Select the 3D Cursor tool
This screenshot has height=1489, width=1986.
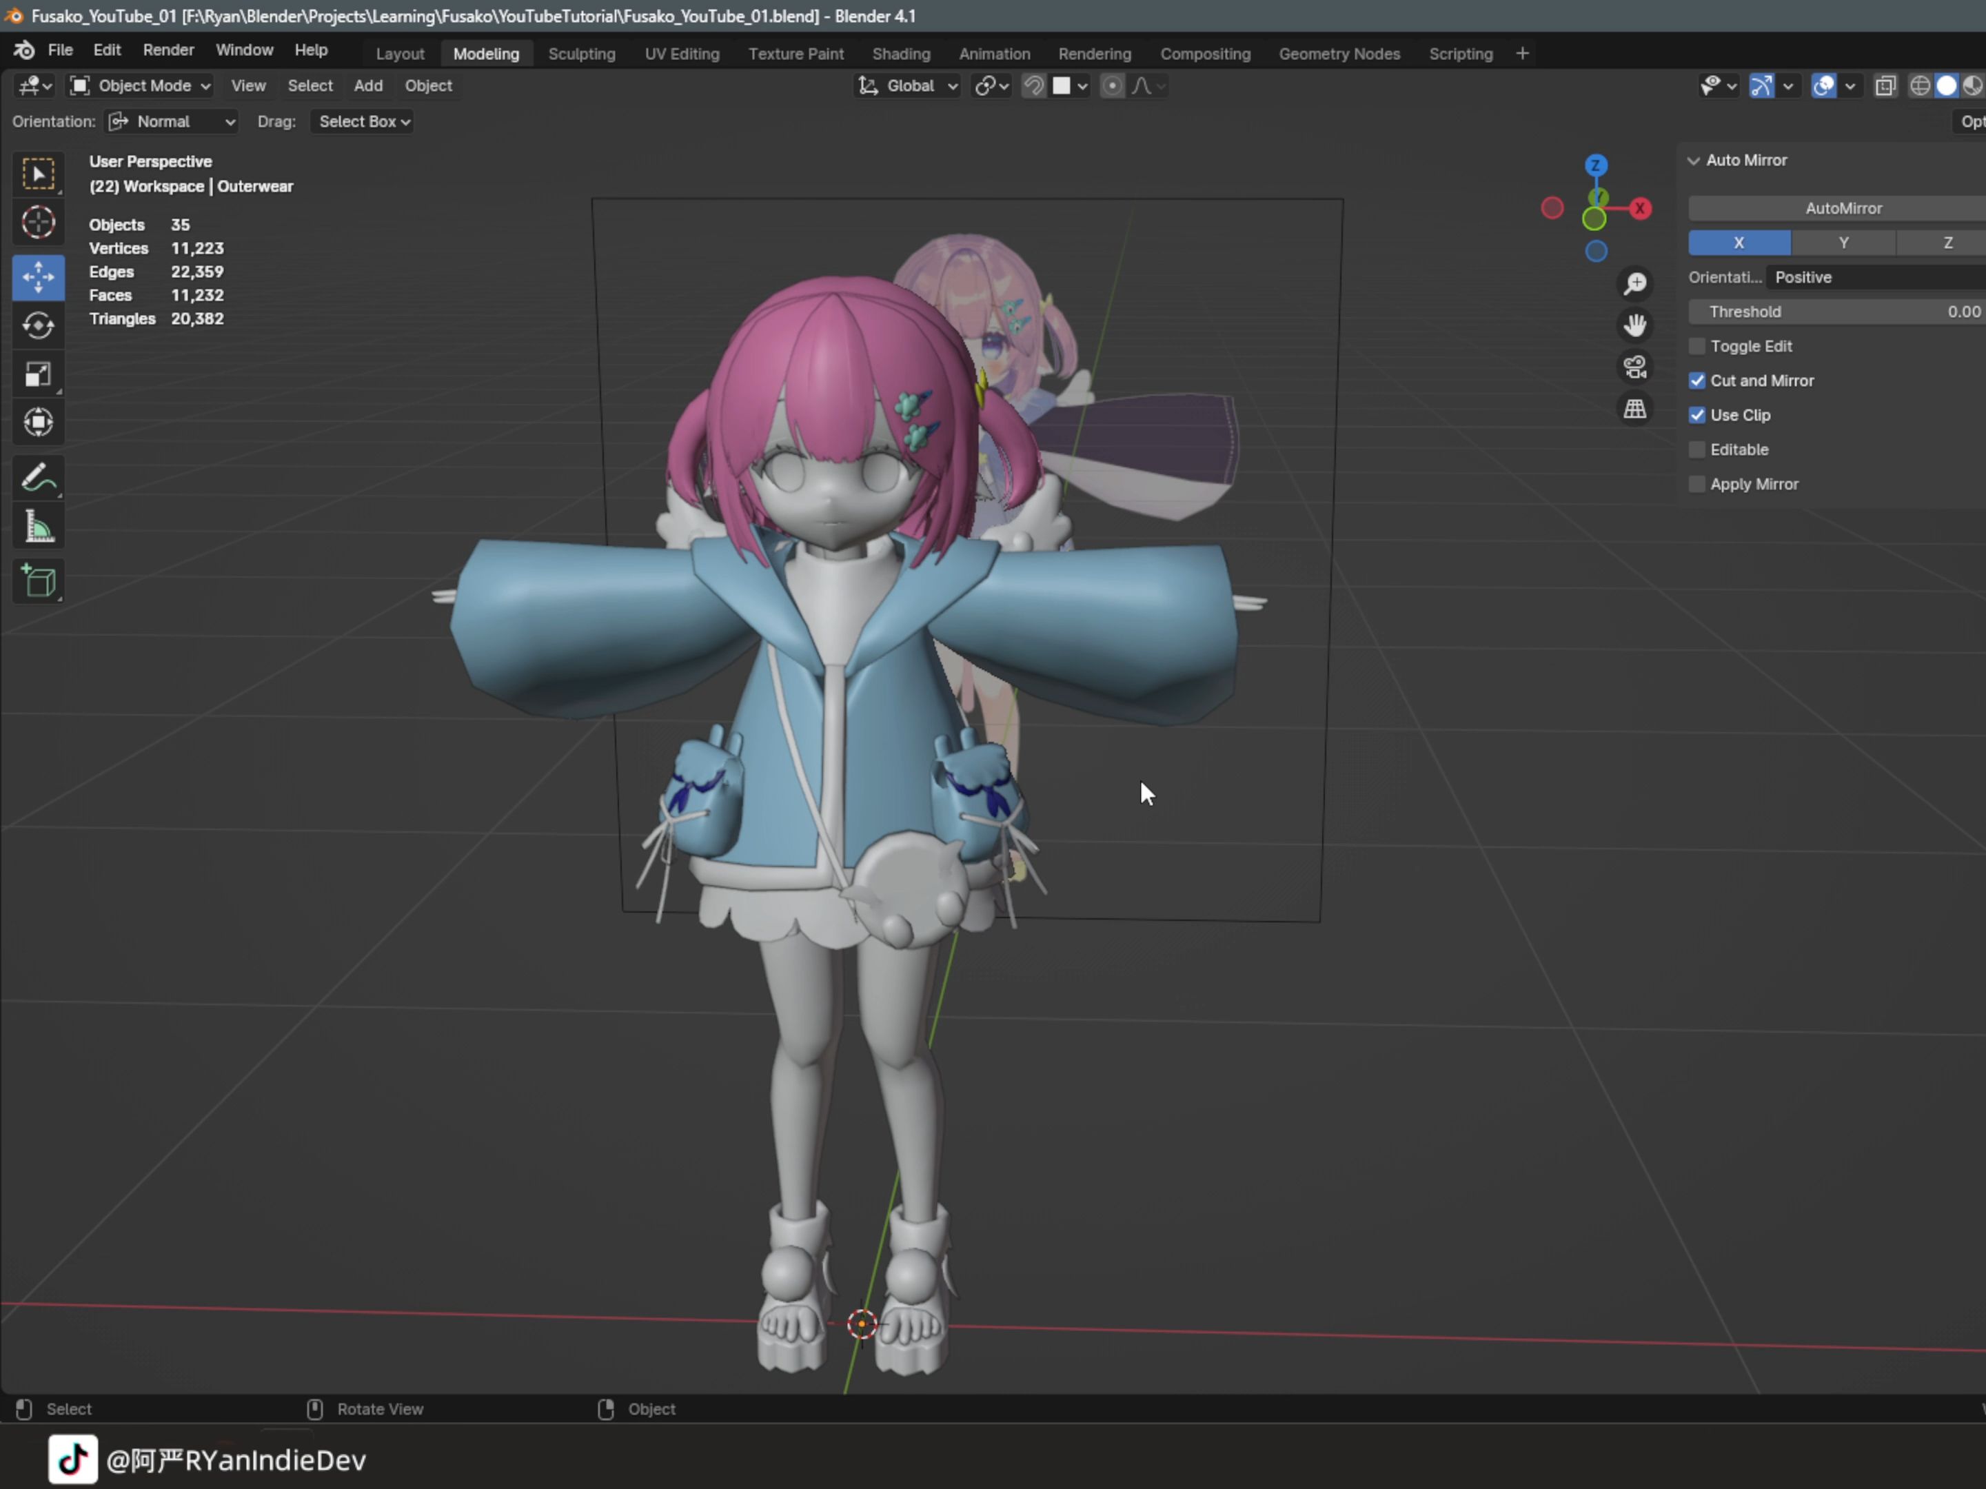(x=38, y=223)
